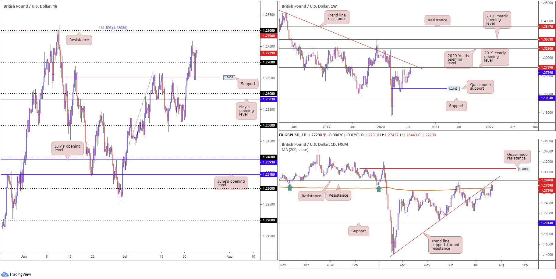Image resolution: width=556 pixels, height=279 pixels.
Task: Click the blue 1.20140 price tag
Action: click(547, 223)
